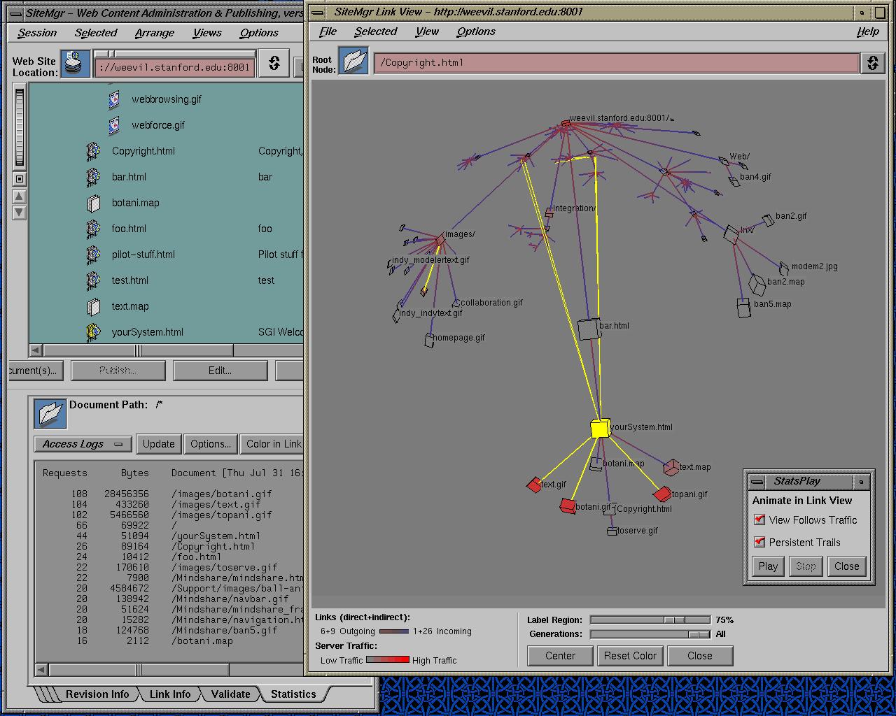Viewport: 896px width, 716px height.
Task: Open the Web Site Location history dropdown
Action: (274, 64)
